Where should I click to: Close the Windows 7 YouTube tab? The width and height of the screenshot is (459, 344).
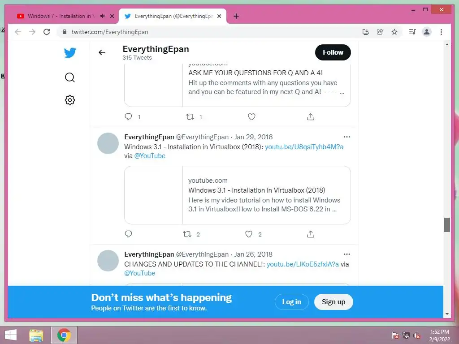pos(112,17)
